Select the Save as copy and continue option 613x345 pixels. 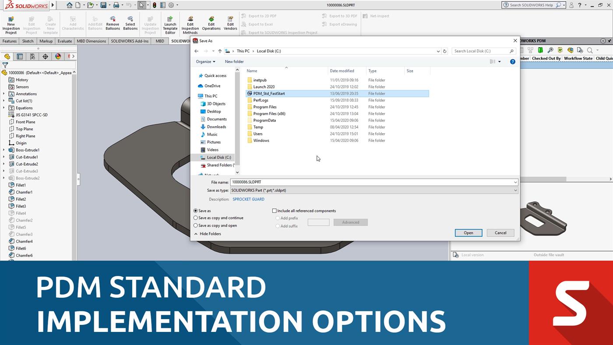pyautogui.click(x=196, y=218)
